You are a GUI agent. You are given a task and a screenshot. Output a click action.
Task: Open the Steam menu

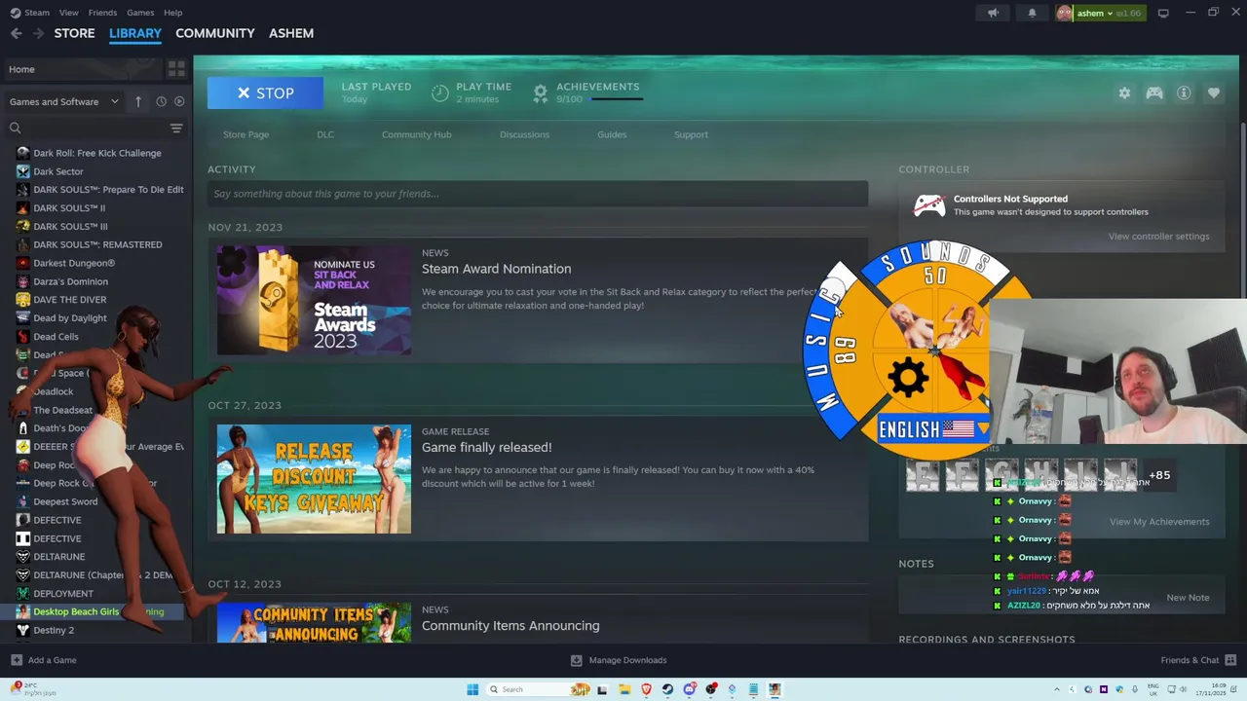point(37,13)
